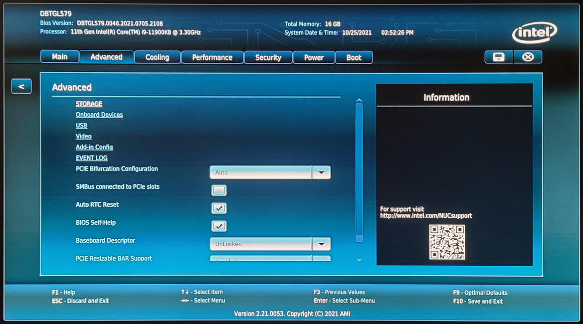
Task: Select the Advanced tab
Action: pyautogui.click(x=106, y=57)
